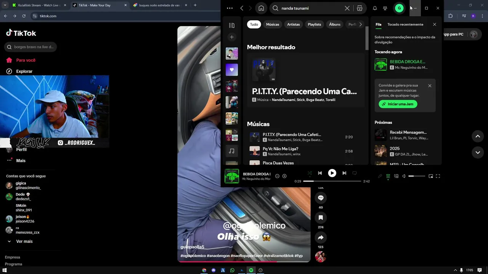488x274 pixels.
Task: Expand Your Library in Spotify sidebar
Action: click(x=231, y=25)
